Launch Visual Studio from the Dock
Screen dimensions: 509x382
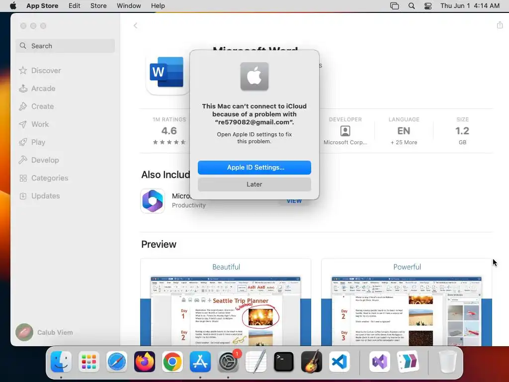(x=379, y=362)
